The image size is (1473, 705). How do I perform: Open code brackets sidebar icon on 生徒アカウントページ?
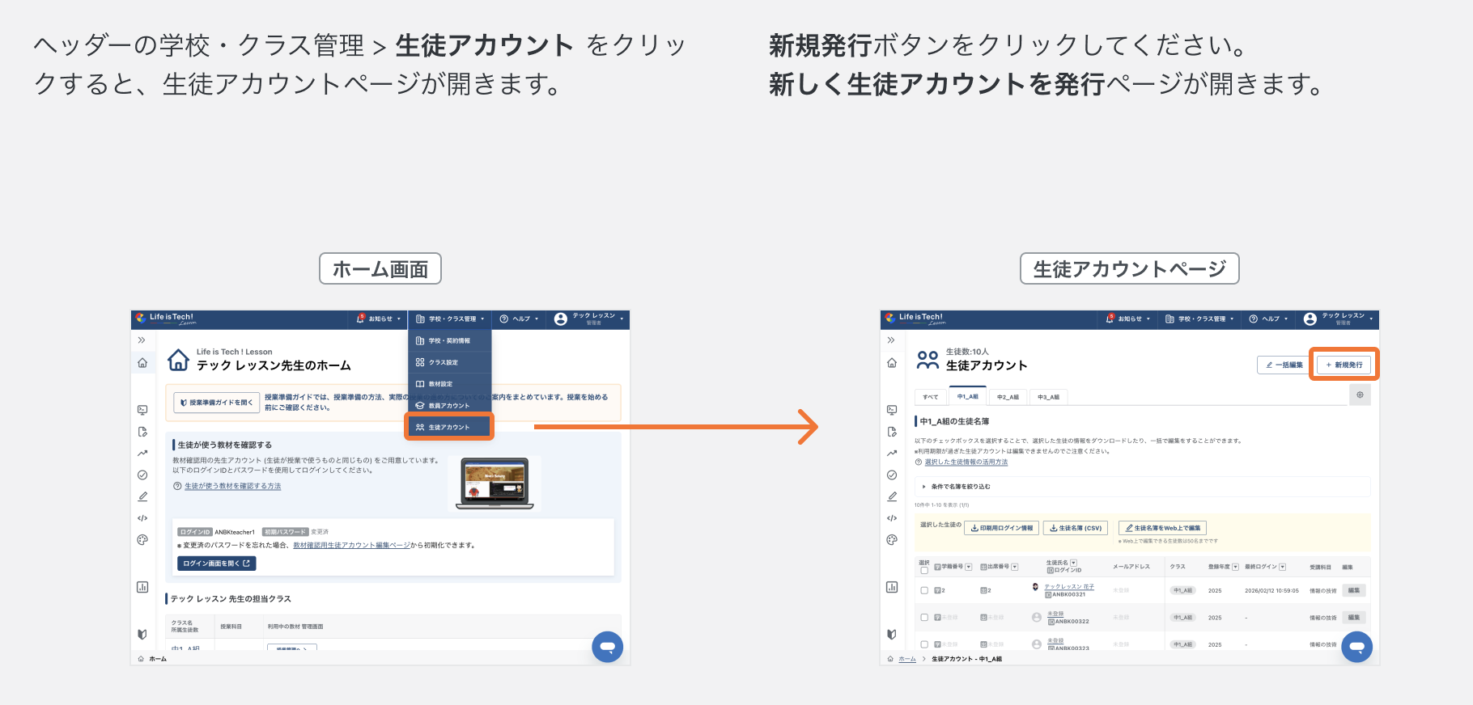(892, 518)
